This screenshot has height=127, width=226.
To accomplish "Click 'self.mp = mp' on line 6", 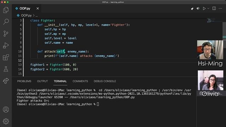I will point(55,34).
